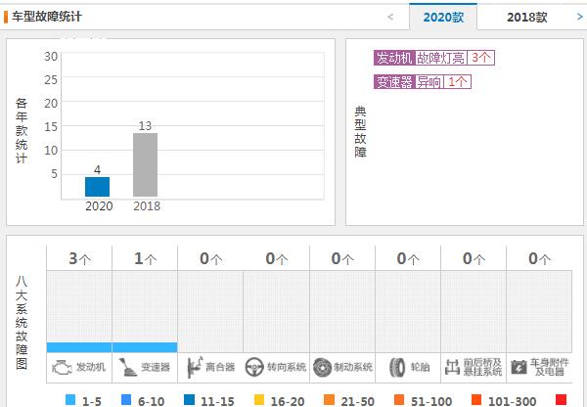Click the 典型故障 panel label
Viewport: 587px width, 407px height.
pos(360,132)
